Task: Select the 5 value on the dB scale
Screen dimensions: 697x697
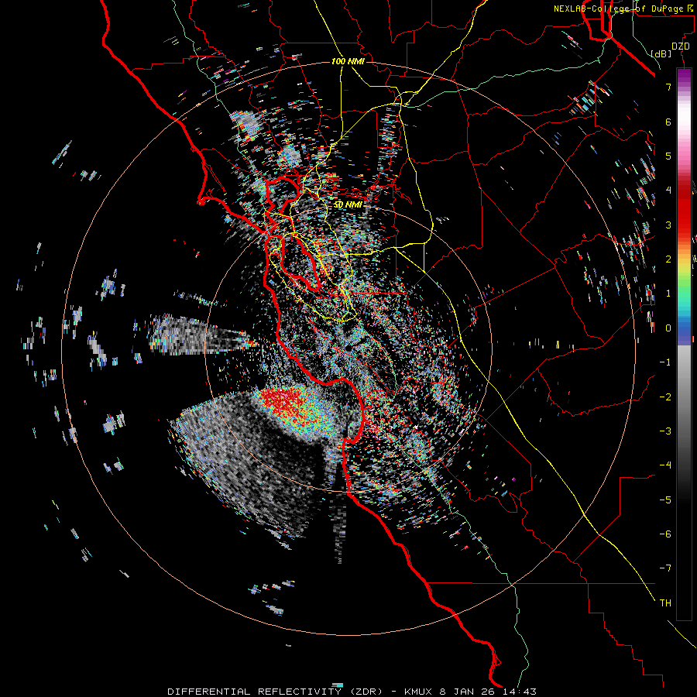Action: 668,156
